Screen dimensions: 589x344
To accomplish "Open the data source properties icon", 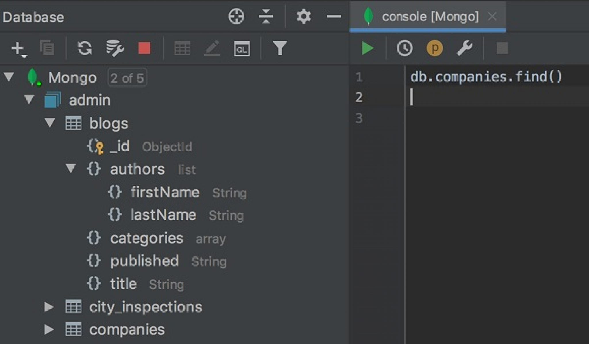I will pyautogui.click(x=115, y=48).
